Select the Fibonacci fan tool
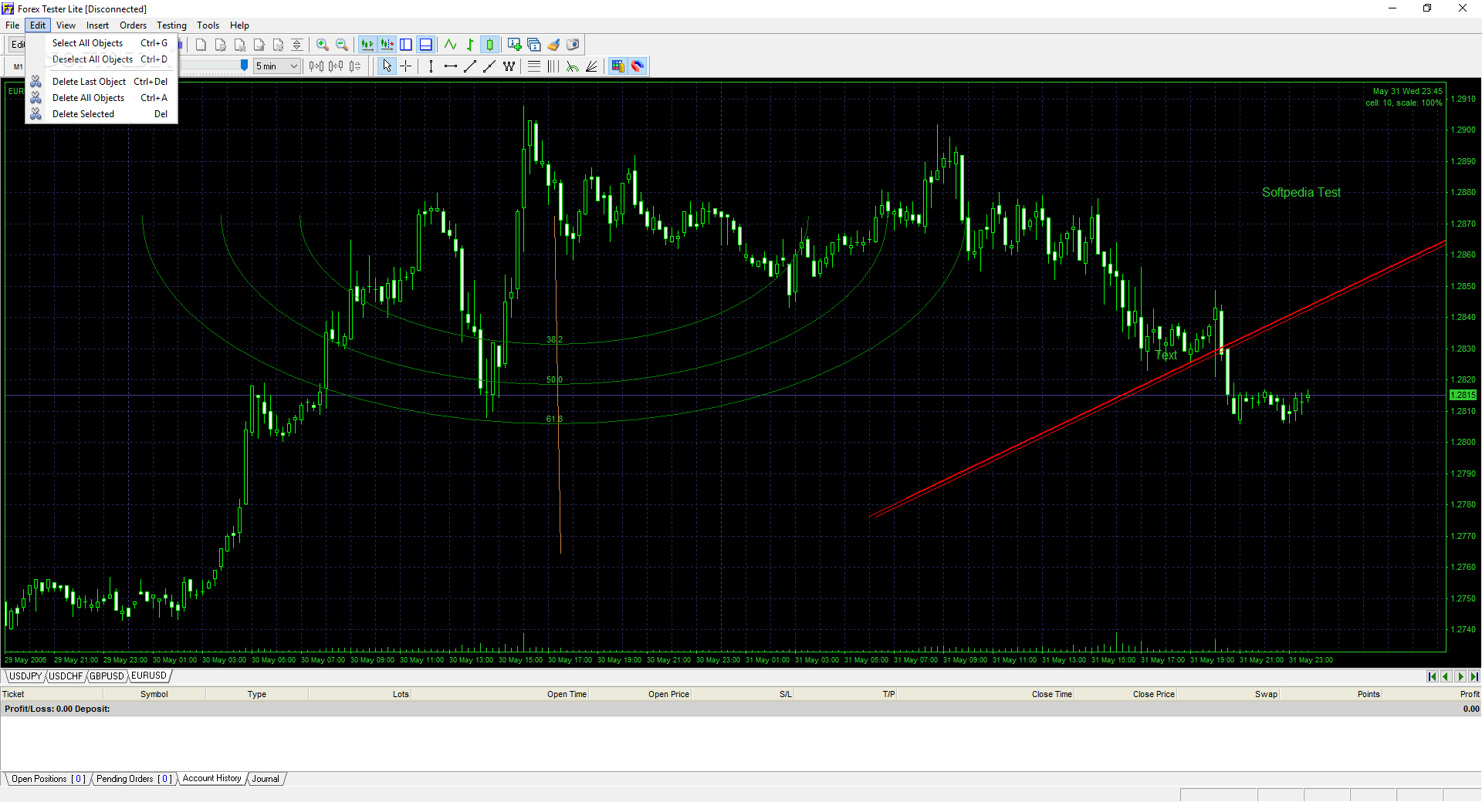1482x802 pixels. (x=592, y=66)
